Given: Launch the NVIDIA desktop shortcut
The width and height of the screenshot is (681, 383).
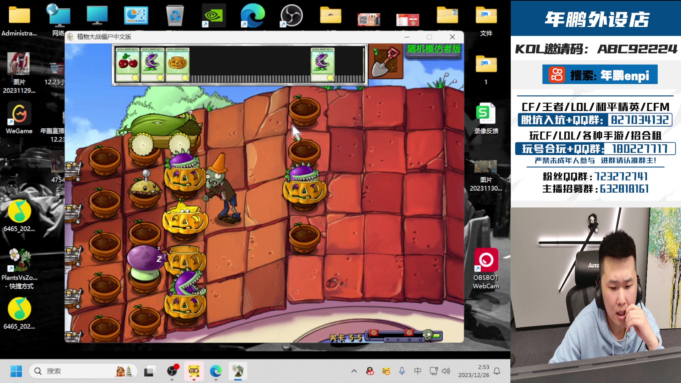Looking at the screenshot, I should click(214, 16).
